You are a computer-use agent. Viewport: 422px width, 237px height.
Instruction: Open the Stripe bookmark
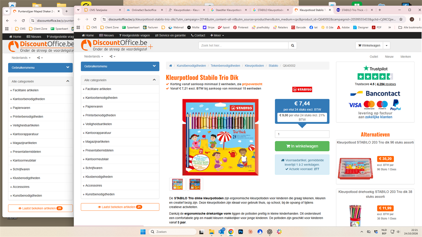(x=209, y=27)
